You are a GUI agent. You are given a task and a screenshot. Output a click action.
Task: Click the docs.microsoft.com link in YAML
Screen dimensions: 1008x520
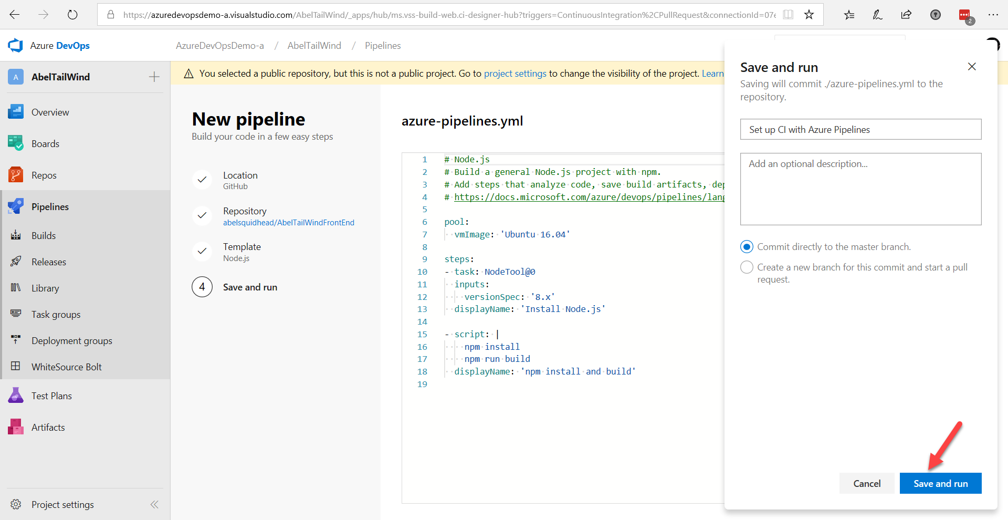point(589,197)
